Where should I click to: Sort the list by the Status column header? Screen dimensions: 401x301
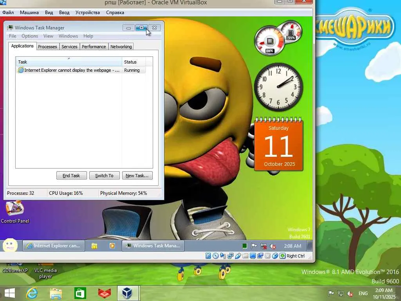point(134,62)
